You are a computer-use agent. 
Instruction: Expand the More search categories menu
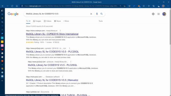pos(66,21)
